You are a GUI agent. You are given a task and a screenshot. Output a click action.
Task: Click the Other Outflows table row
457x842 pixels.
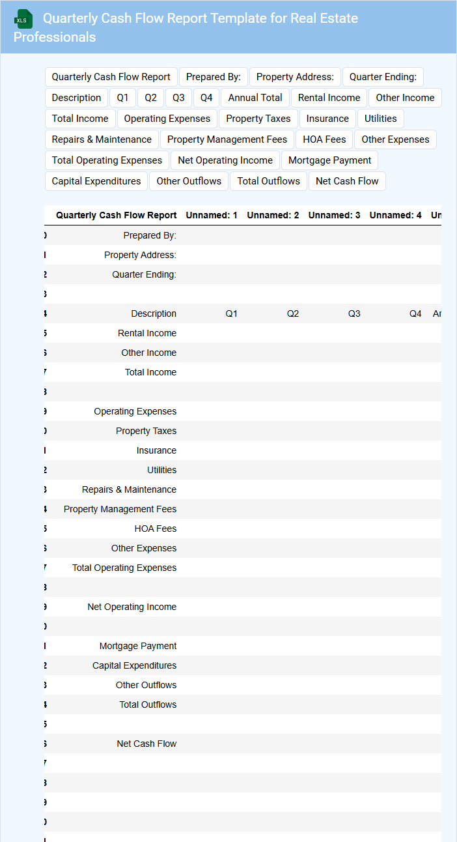click(243, 685)
